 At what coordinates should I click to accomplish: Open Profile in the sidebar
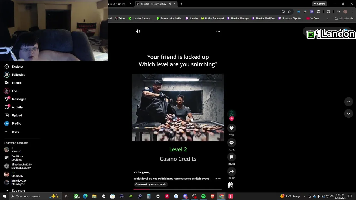[13, 124]
